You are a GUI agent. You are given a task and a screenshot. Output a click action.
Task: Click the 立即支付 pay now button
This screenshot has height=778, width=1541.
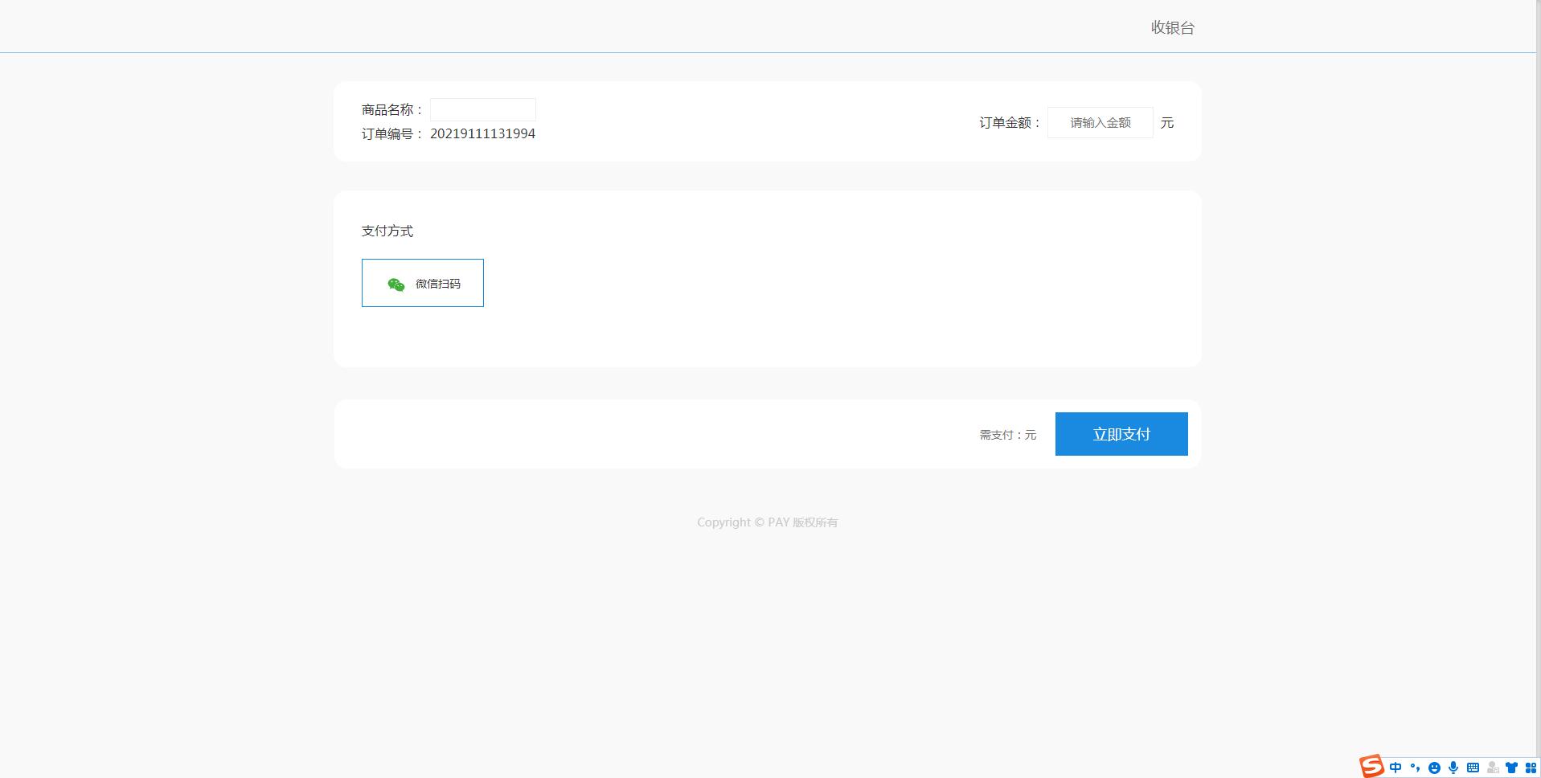click(1121, 434)
